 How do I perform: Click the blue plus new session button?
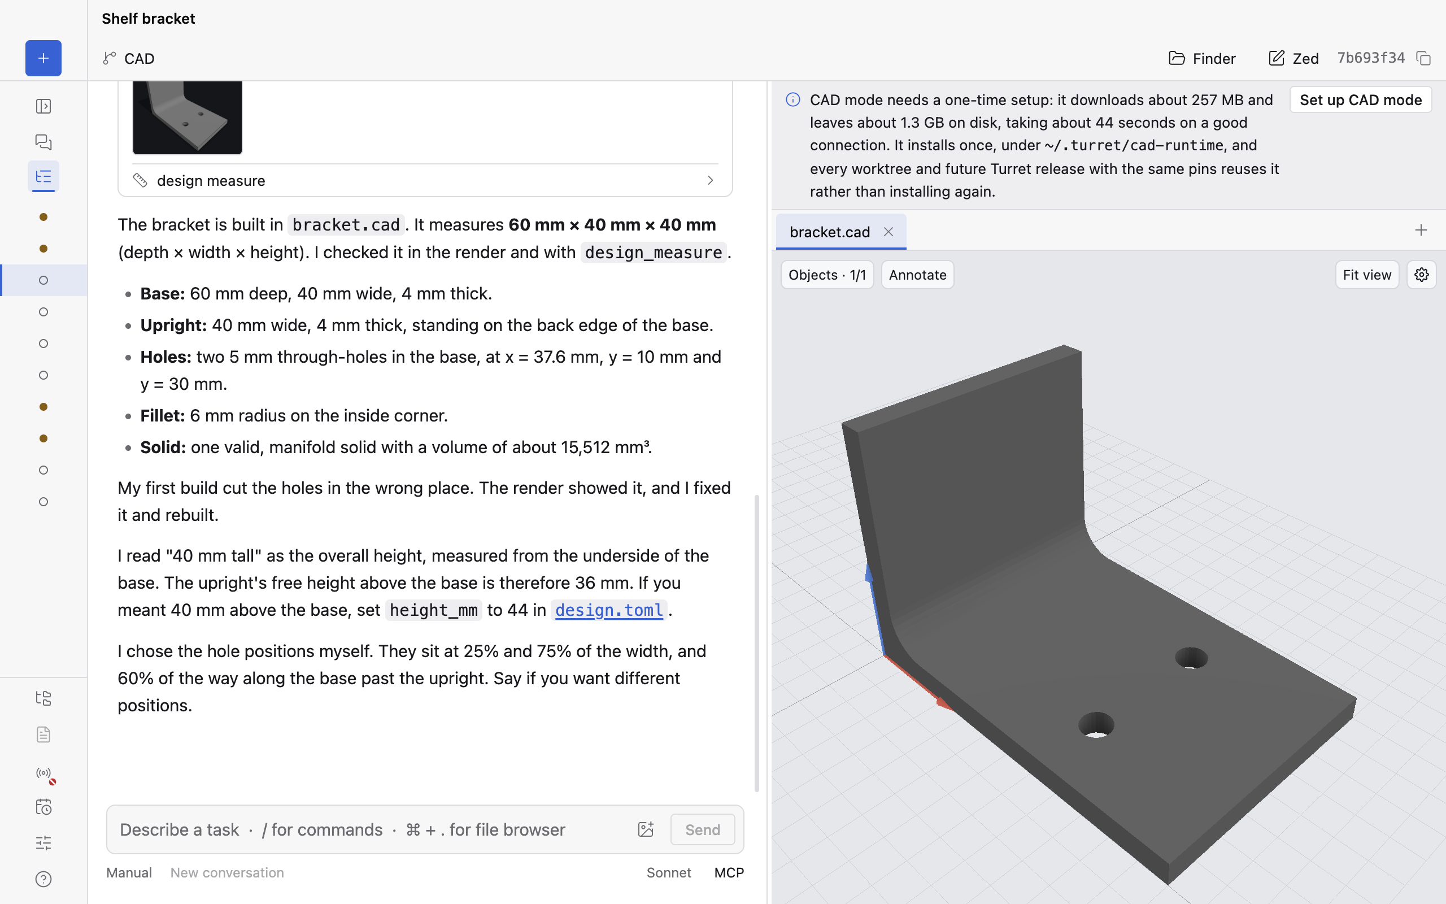point(43,58)
